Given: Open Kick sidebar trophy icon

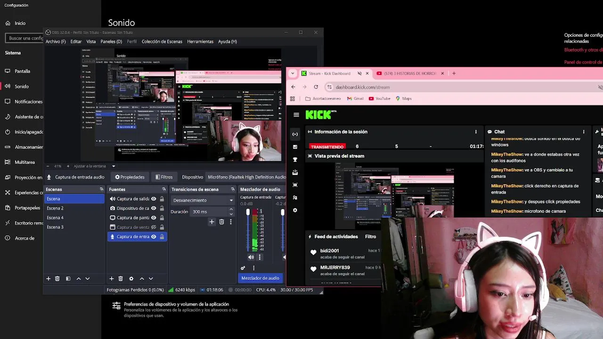Looking at the screenshot, I should [x=295, y=160].
